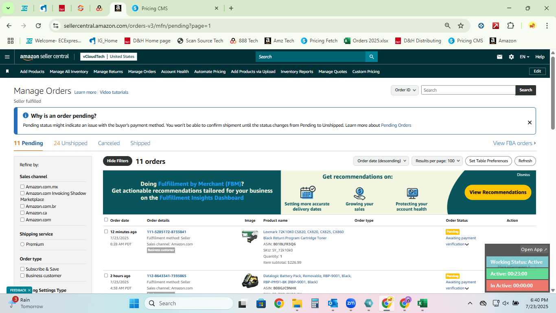Viewport: 556px width, 313px height.
Task: Open the Pricing Fetch bookmark
Action: pos(319,41)
